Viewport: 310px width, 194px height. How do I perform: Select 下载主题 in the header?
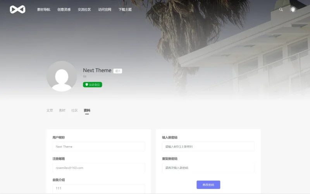125,9
